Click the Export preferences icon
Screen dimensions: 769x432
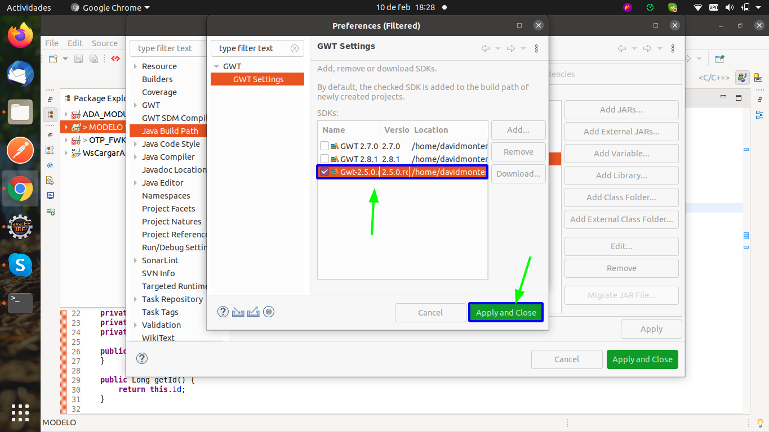[x=254, y=312]
